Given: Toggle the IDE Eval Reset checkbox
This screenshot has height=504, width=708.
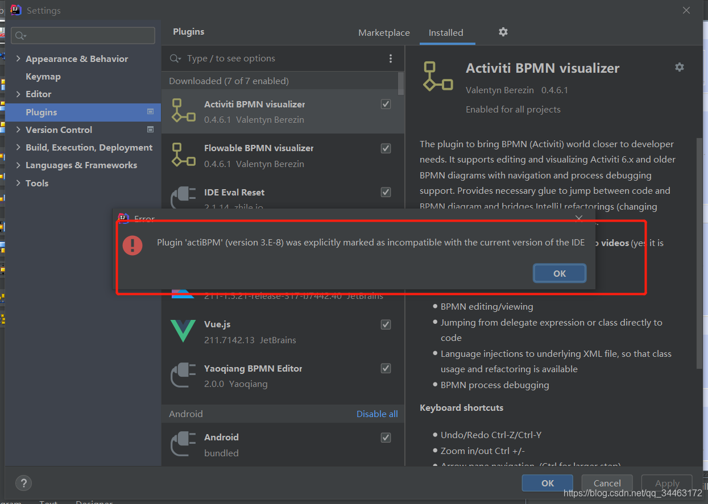Looking at the screenshot, I should point(386,192).
